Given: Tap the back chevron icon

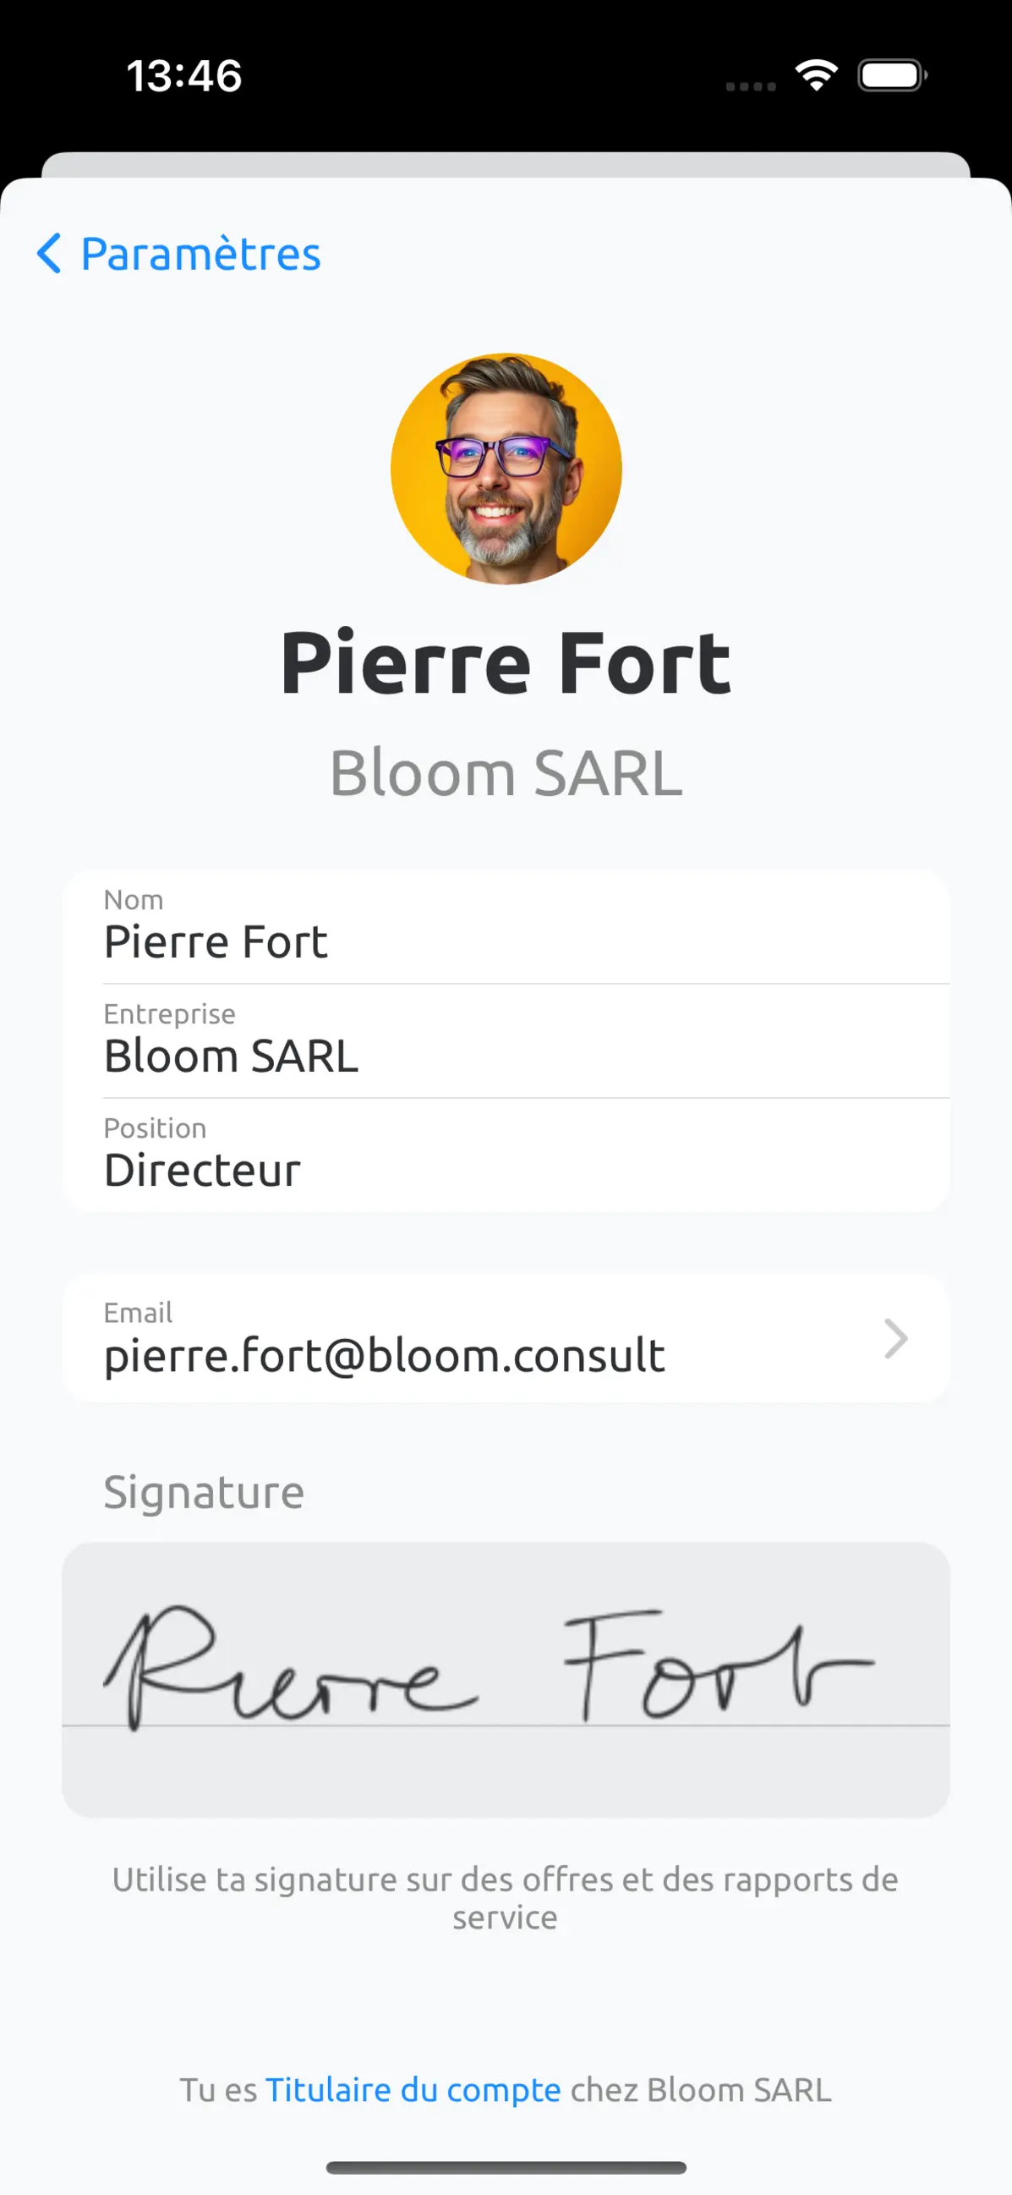Looking at the screenshot, I should tap(49, 253).
